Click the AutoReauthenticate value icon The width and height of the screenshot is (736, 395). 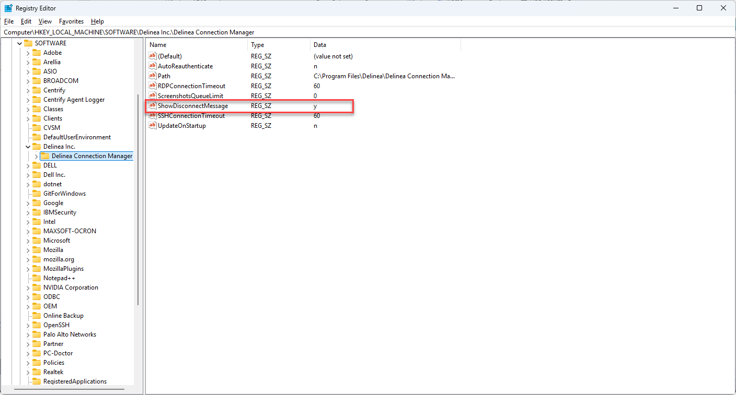[153, 66]
